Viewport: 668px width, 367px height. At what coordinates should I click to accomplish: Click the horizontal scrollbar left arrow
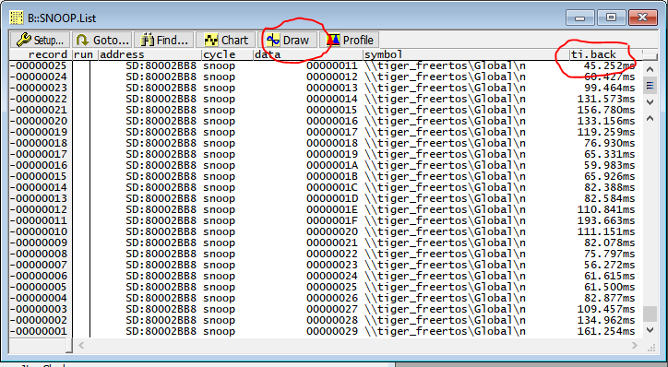(81, 345)
